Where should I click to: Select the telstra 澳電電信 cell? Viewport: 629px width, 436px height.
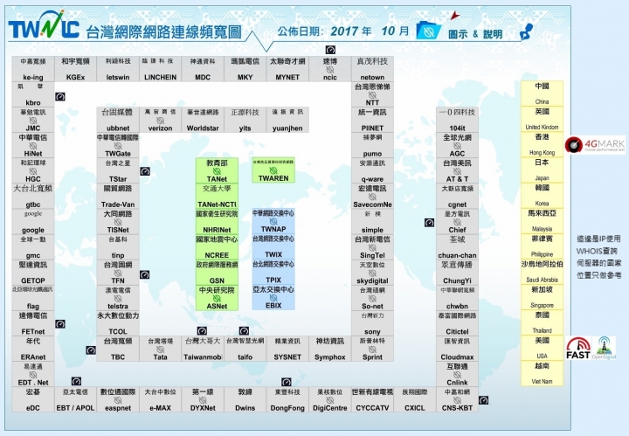click(x=118, y=298)
